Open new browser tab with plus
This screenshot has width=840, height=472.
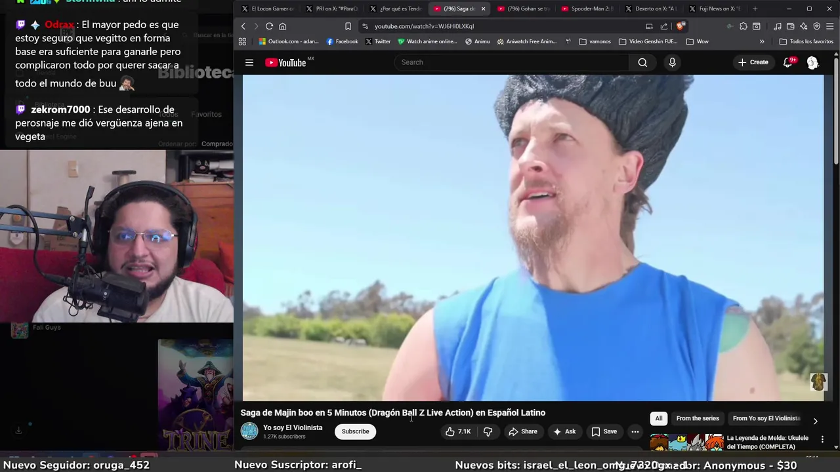[755, 9]
